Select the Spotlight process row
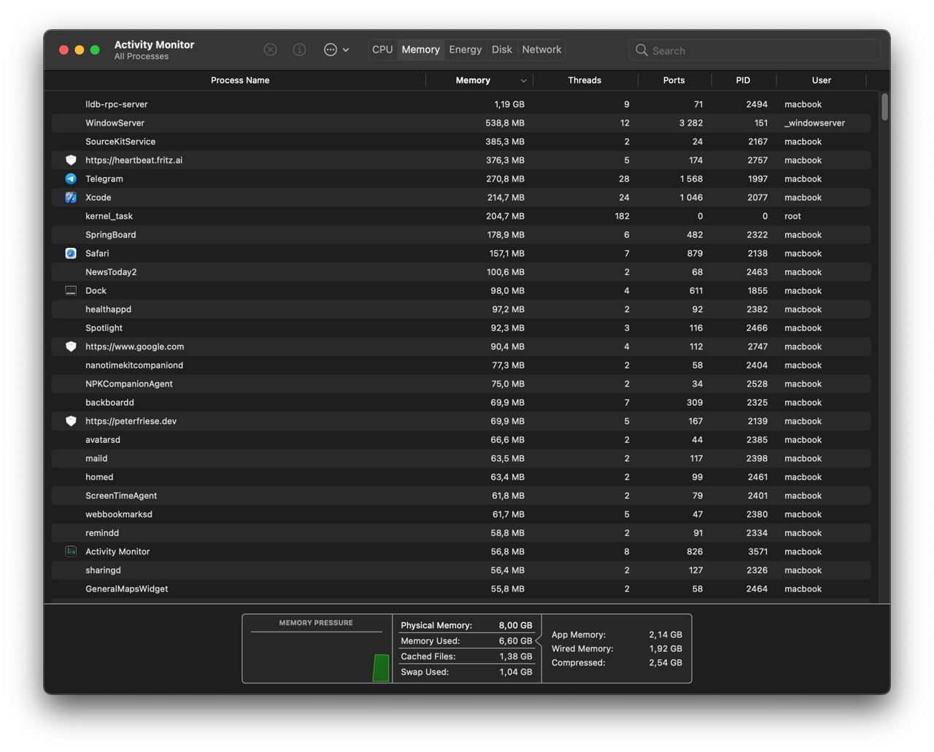 coord(461,328)
